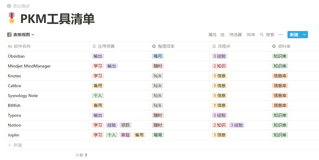Click the blue 新建 button
The image size is (319, 160).
(x=294, y=35)
